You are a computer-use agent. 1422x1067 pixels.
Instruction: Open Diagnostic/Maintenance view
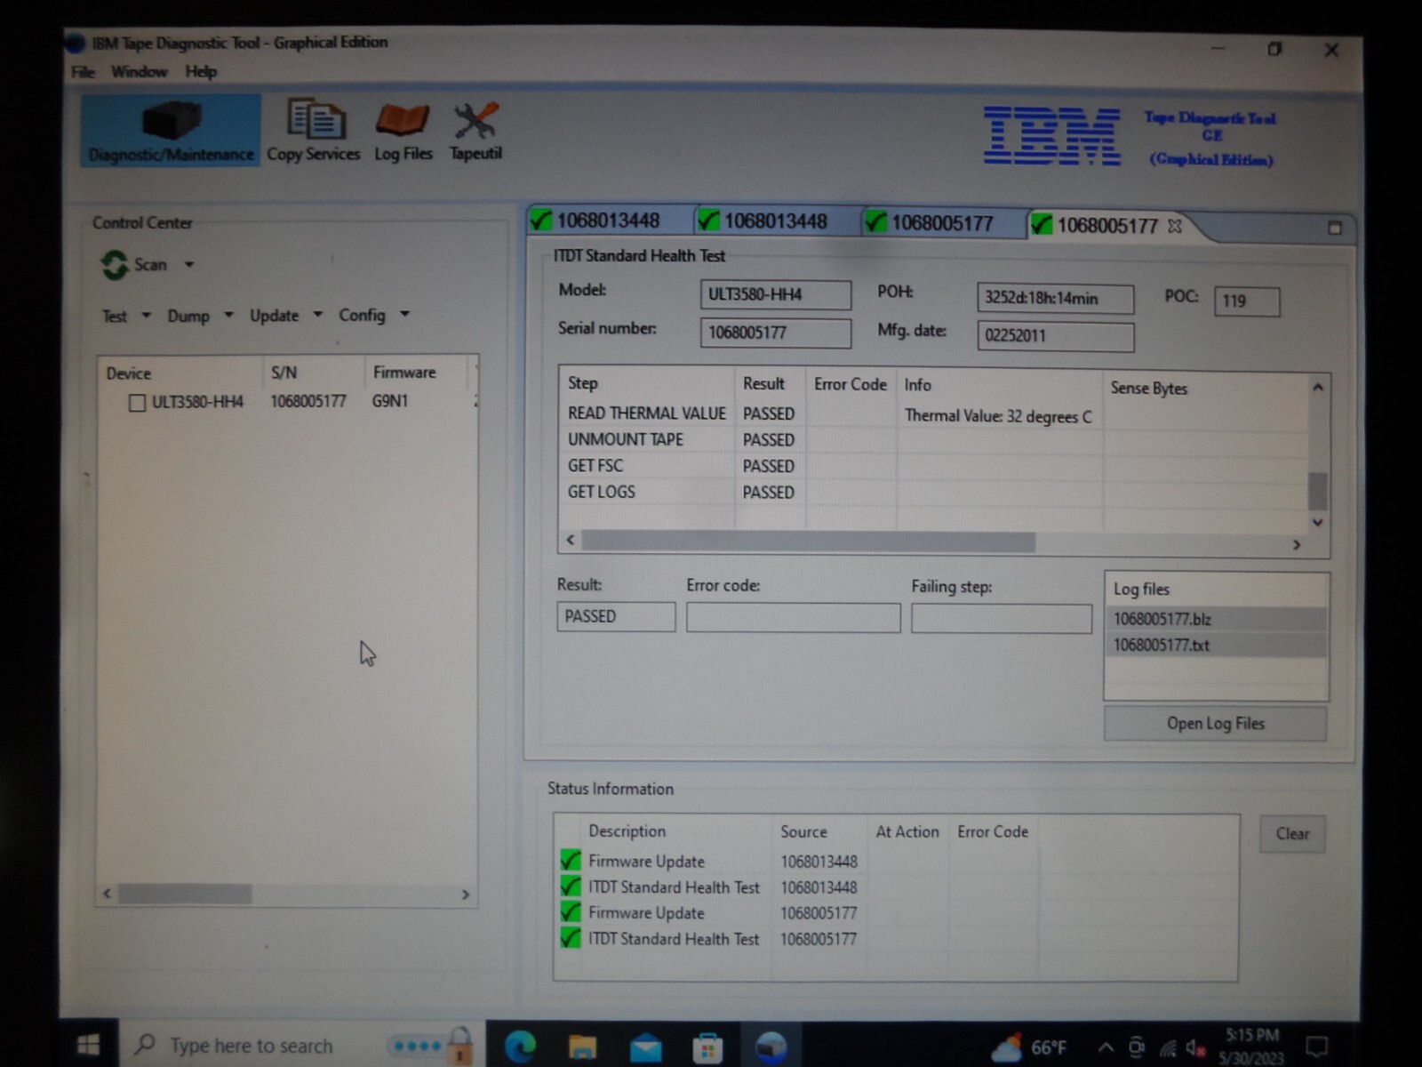pos(171,131)
